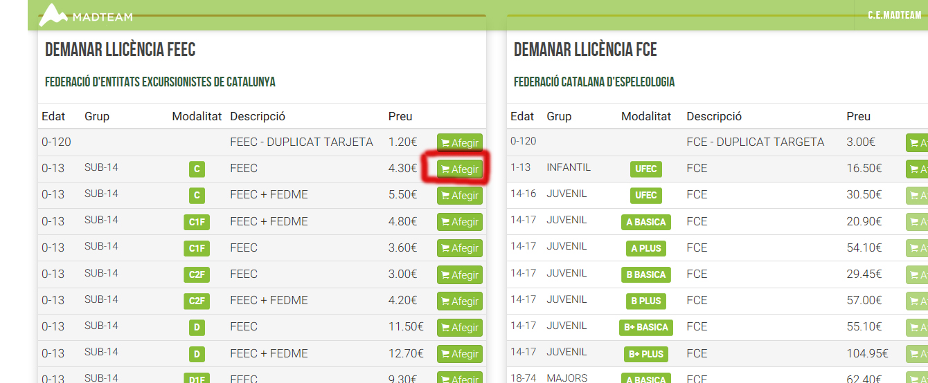The height and width of the screenshot is (383, 928).
Task: Click the DEMANAR LLICÈNCIA FCE heading
Action: coord(585,50)
